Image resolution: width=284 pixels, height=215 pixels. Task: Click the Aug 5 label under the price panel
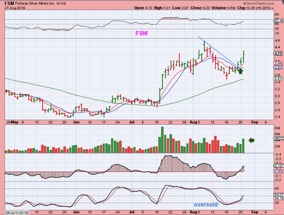[195, 122]
